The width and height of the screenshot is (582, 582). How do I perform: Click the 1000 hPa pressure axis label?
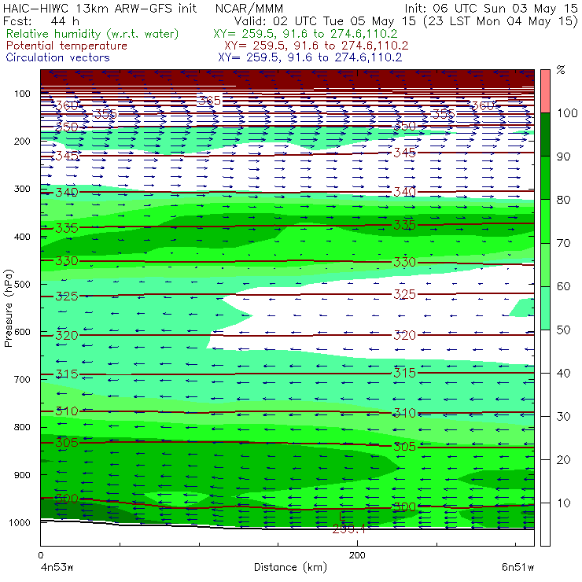click(x=20, y=522)
